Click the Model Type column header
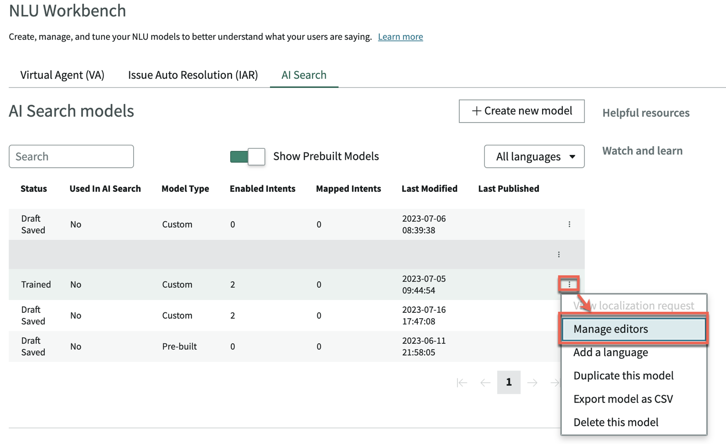The width and height of the screenshot is (726, 444). pos(185,189)
